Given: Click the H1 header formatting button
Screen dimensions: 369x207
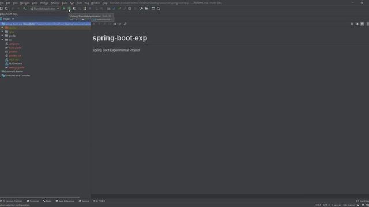Looking at the screenshot, I should pos(115,24).
